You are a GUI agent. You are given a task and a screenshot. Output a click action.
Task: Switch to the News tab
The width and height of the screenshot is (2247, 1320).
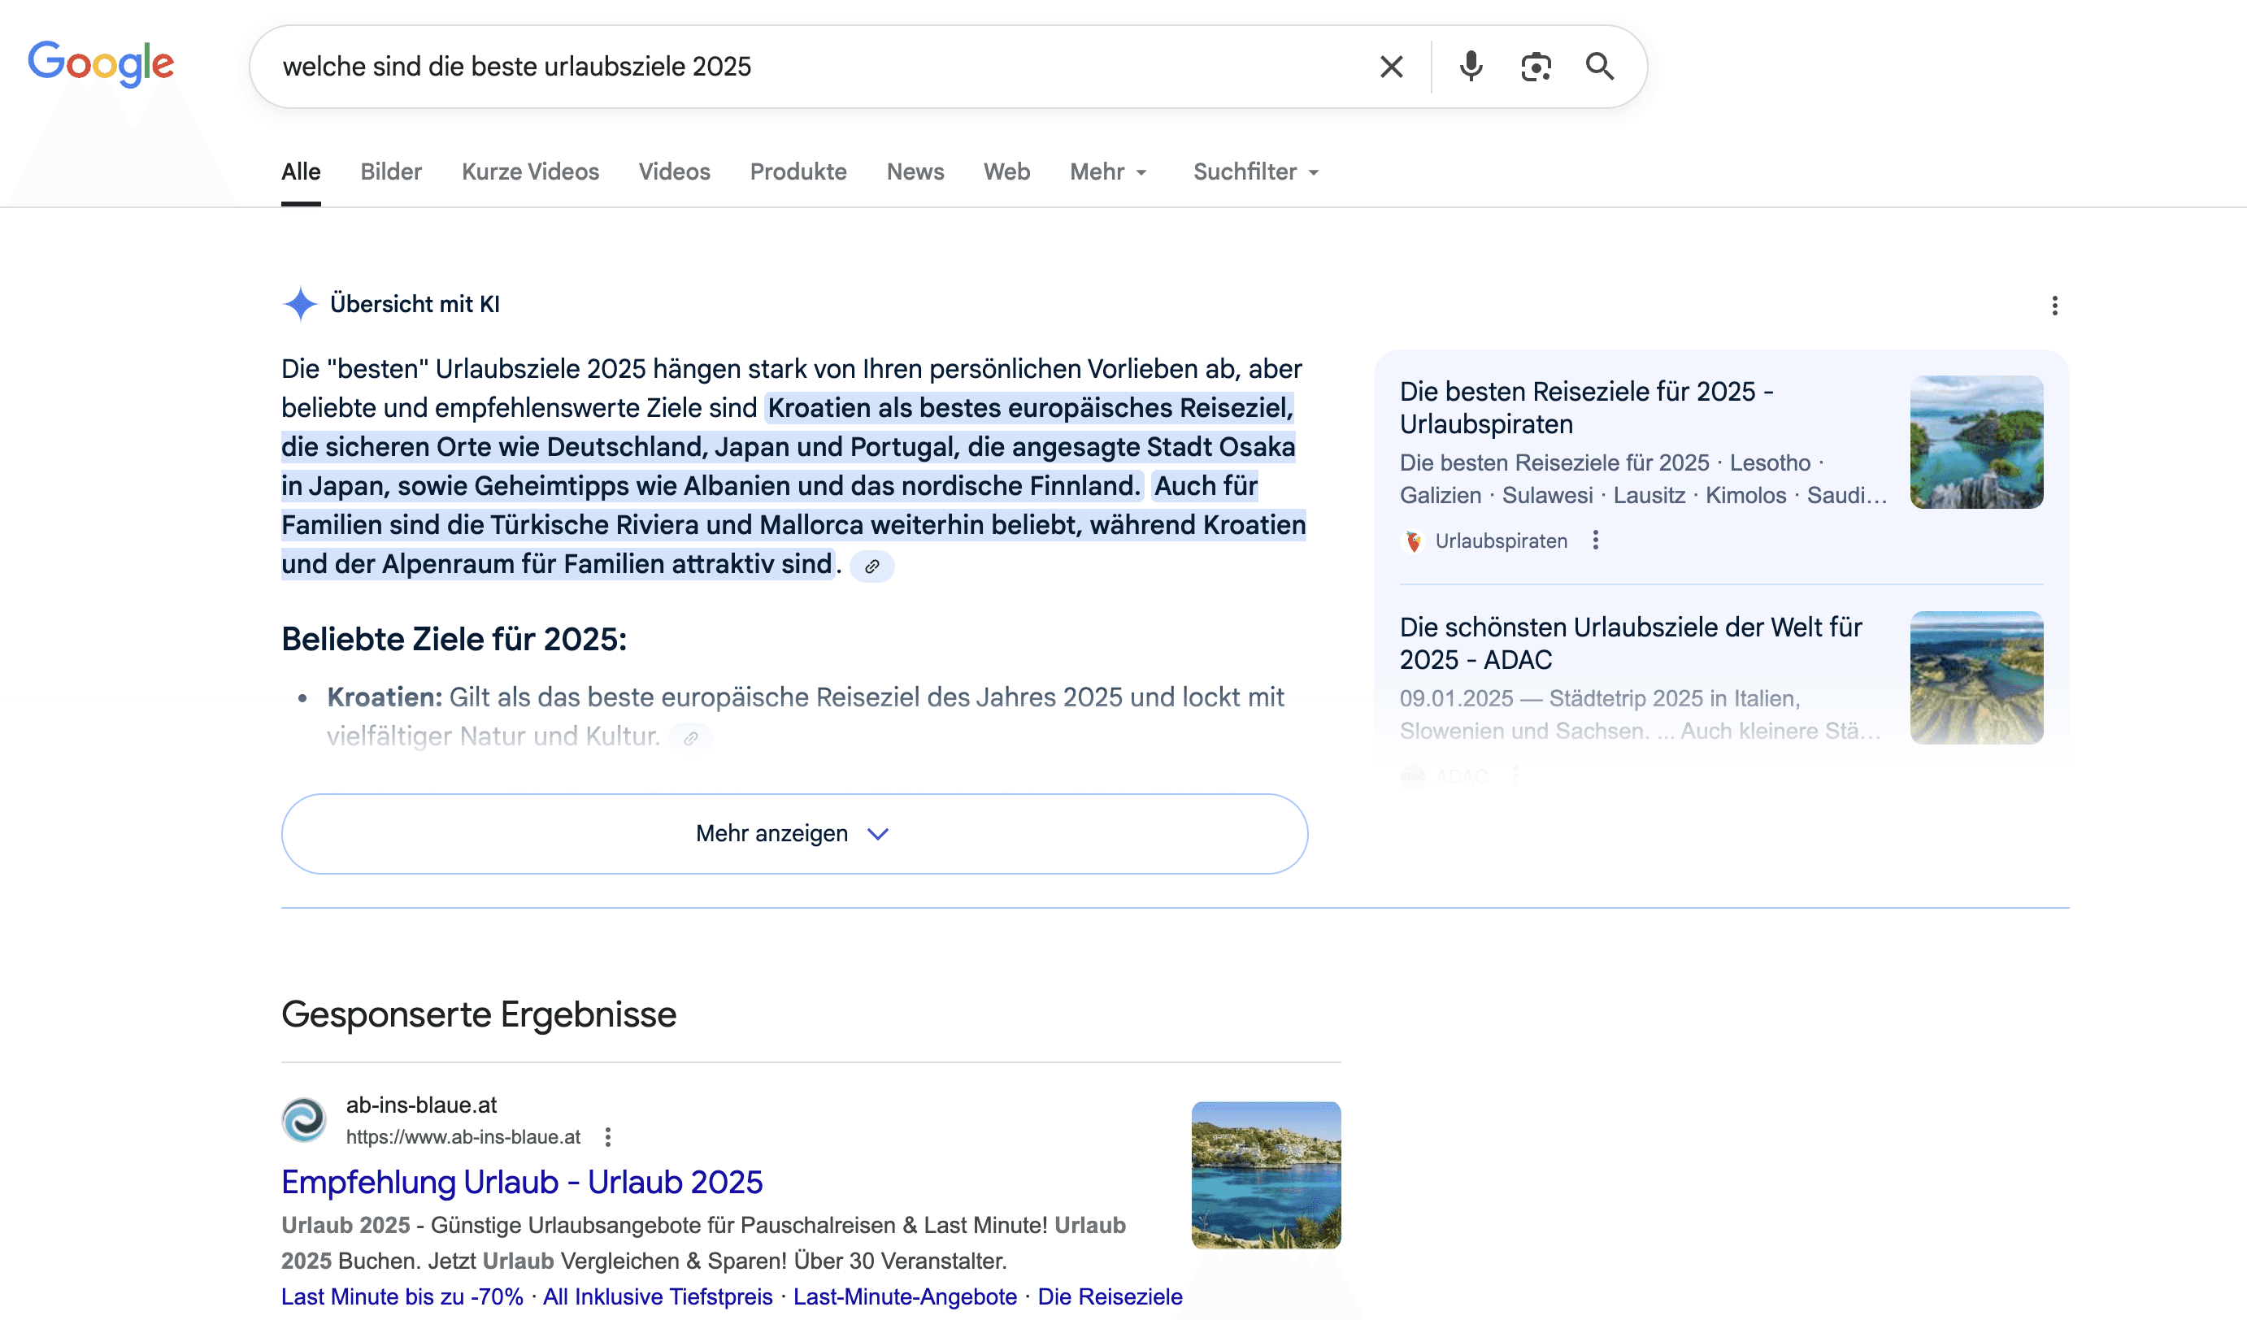coord(915,172)
